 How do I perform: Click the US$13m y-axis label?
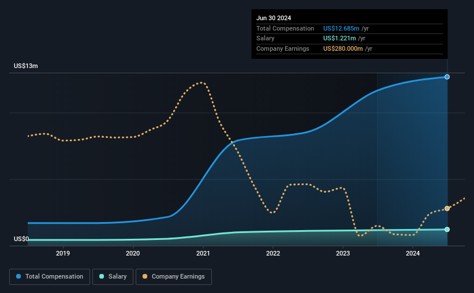tap(26, 66)
